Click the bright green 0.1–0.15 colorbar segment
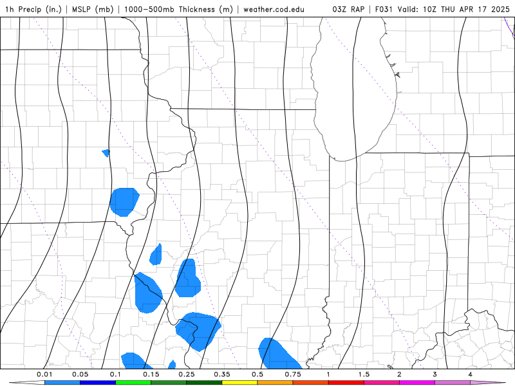 133,383
